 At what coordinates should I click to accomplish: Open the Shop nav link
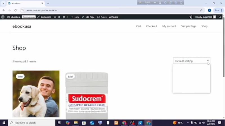[x=204, y=26]
